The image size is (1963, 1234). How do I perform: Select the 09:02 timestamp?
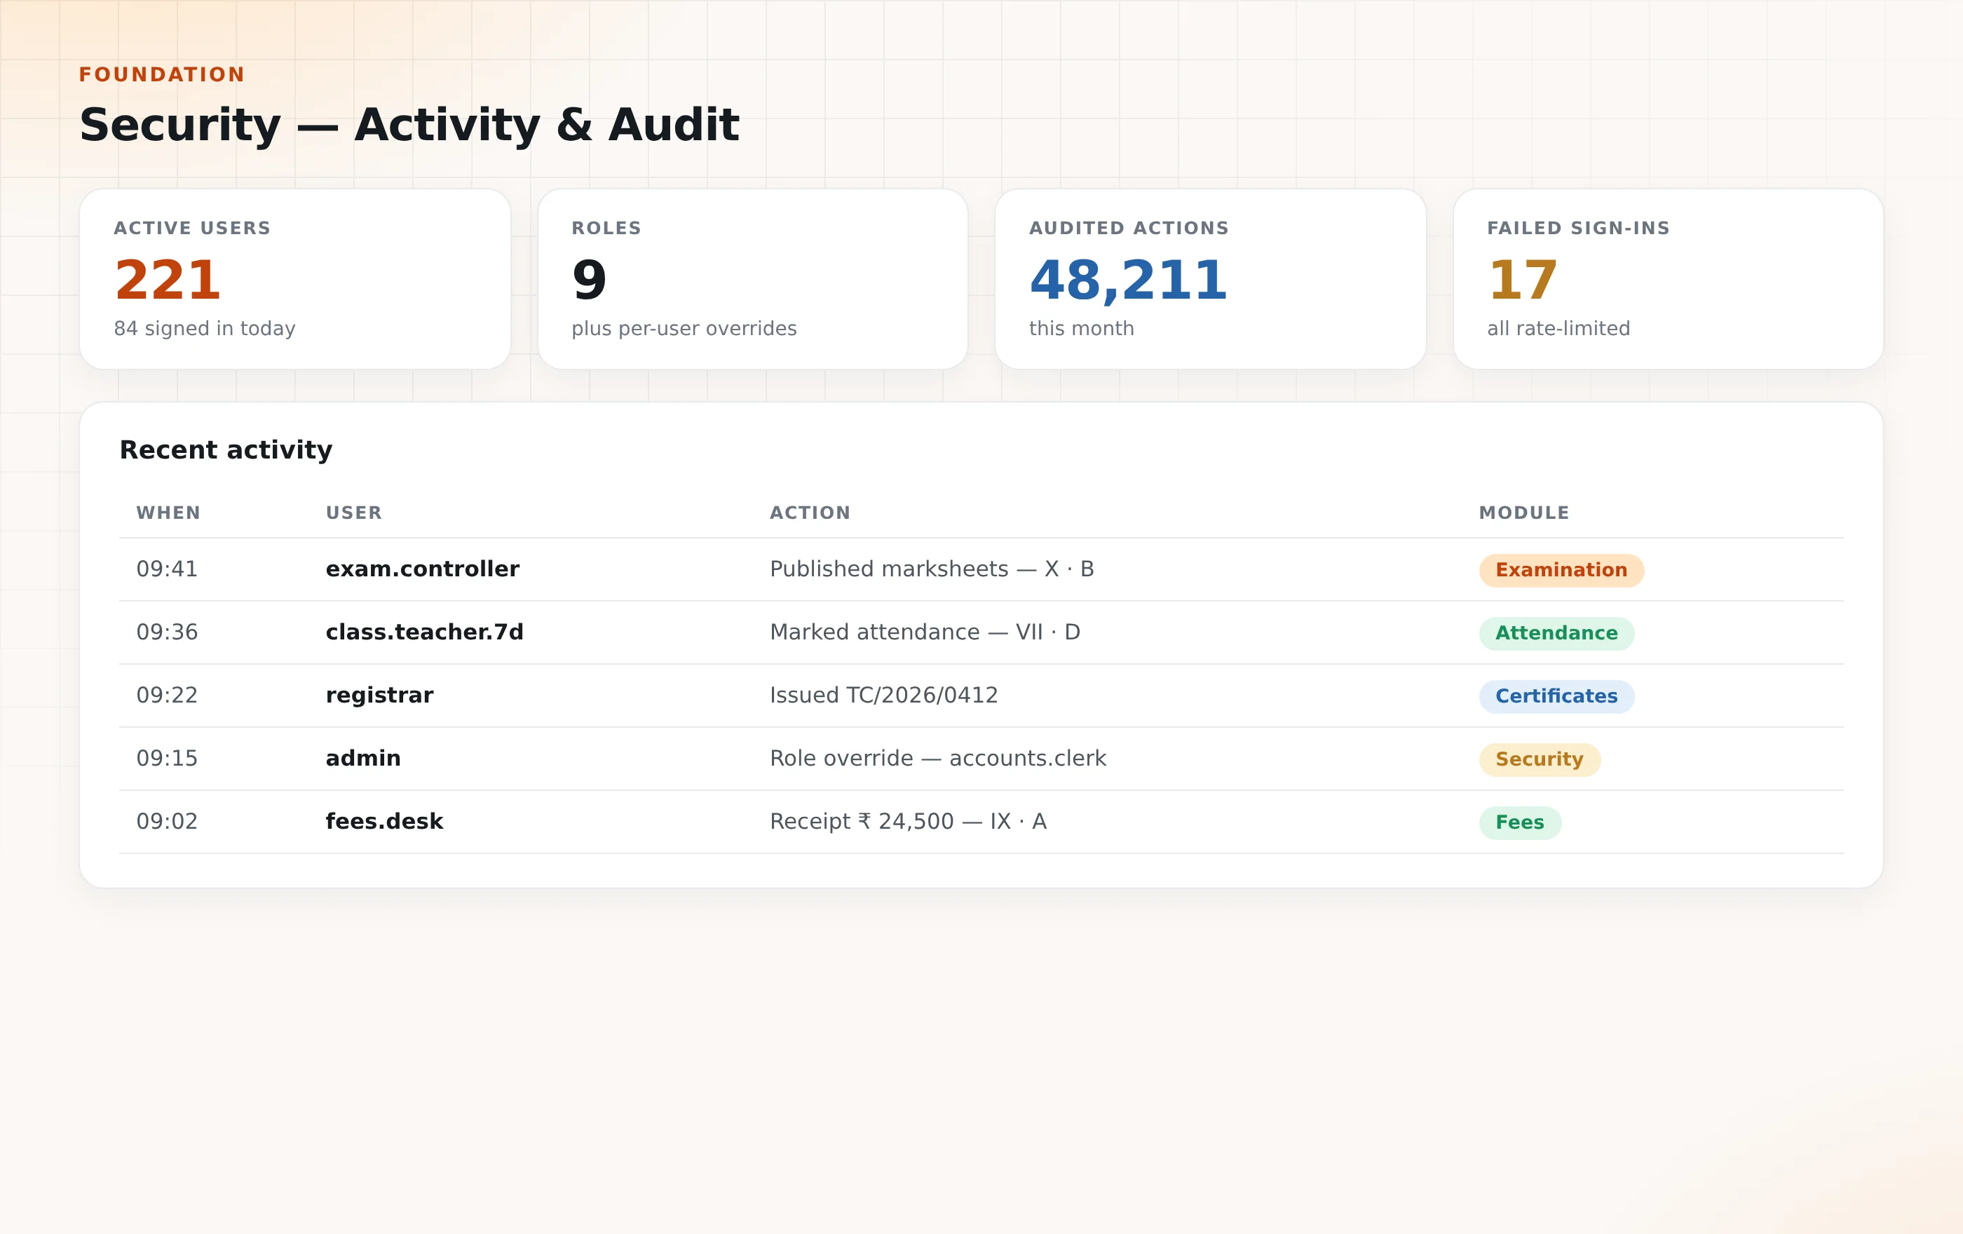coord(167,821)
